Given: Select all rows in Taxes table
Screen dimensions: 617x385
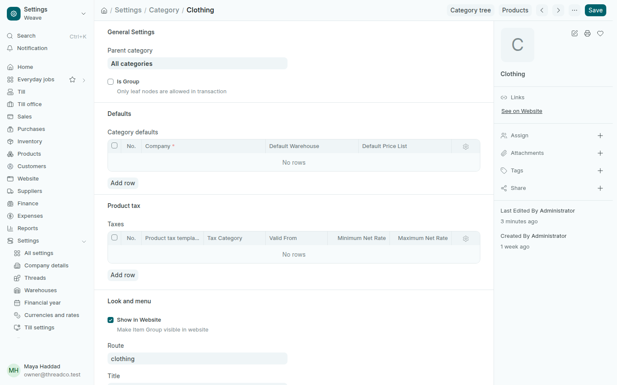Looking at the screenshot, I should pos(114,237).
